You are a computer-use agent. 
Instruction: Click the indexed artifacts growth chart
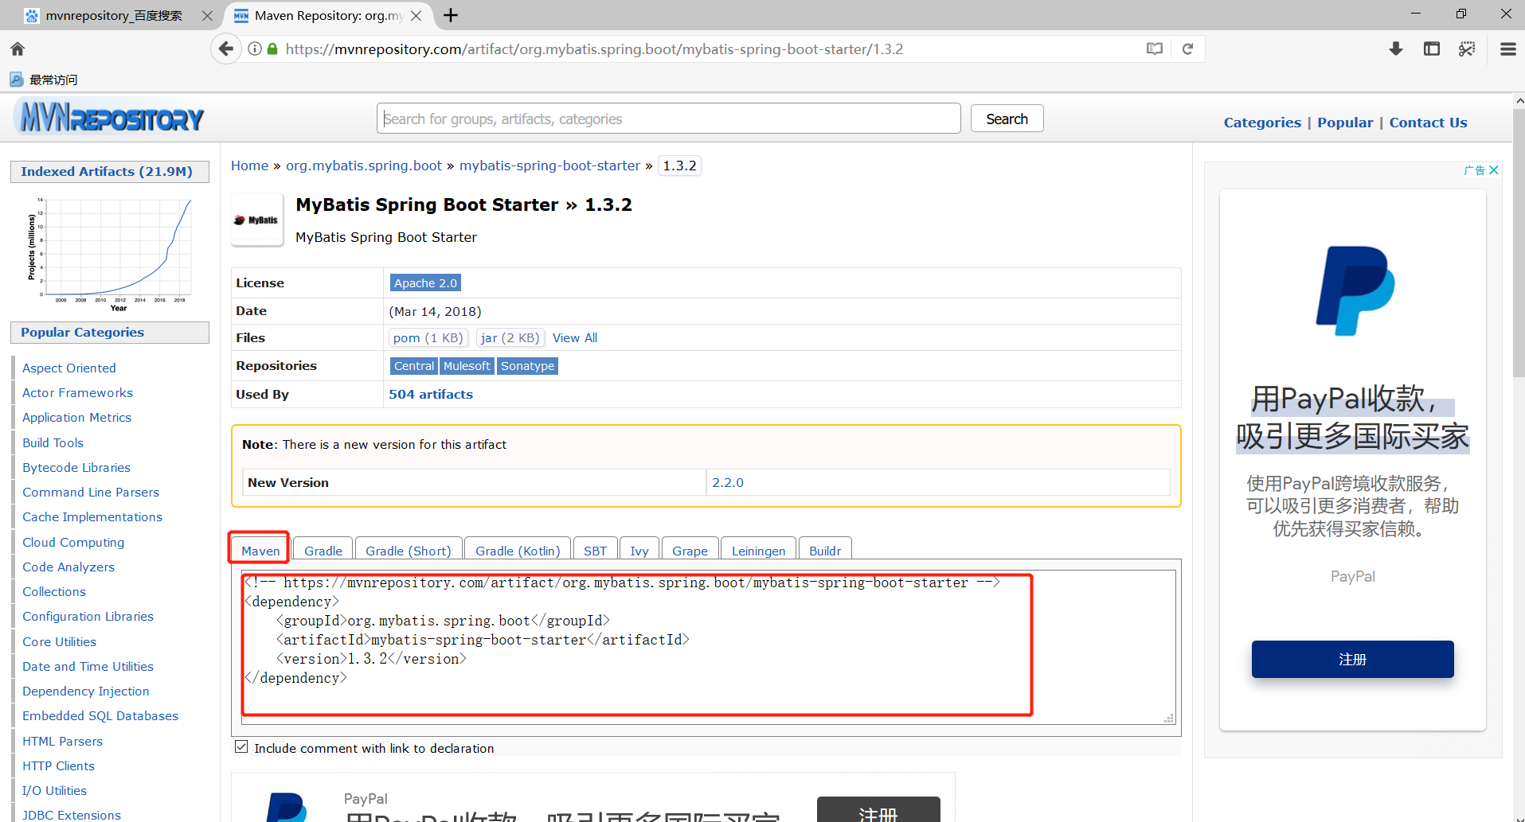(110, 253)
